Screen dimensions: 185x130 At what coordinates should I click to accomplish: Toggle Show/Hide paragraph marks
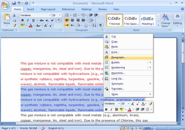pos(101,25)
